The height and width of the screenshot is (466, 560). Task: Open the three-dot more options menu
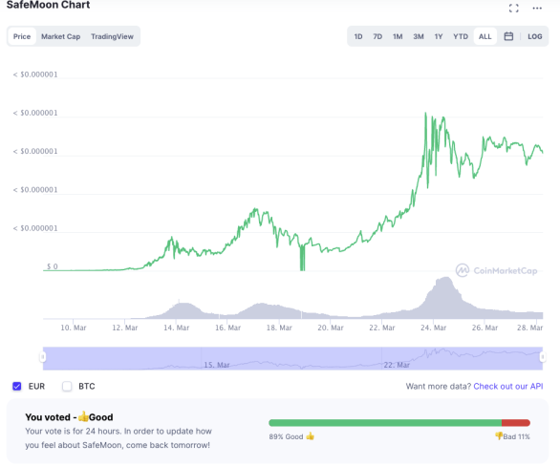[x=537, y=9]
